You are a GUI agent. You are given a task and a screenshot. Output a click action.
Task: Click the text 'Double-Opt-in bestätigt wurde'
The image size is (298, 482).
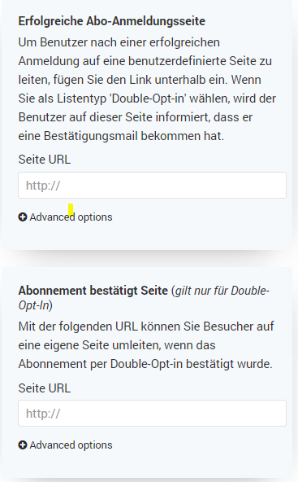point(191,364)
